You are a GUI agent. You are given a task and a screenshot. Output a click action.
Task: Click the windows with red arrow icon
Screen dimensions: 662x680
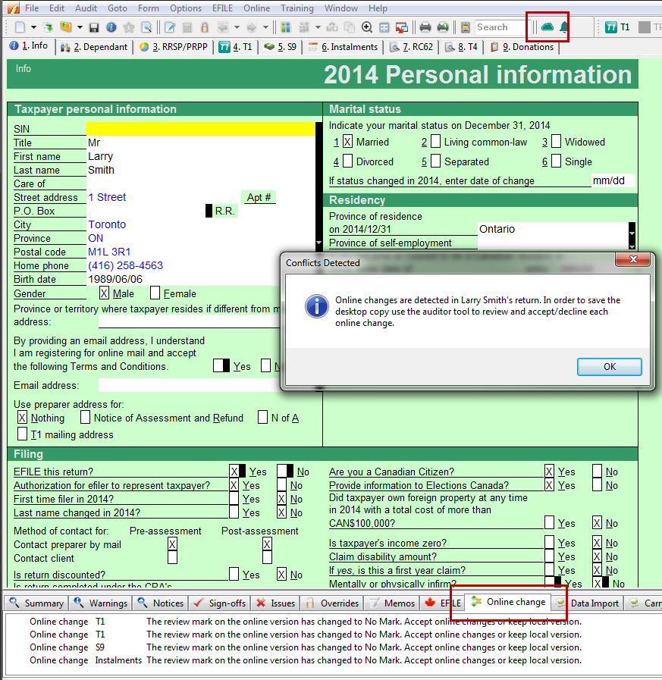coord(402,28)
